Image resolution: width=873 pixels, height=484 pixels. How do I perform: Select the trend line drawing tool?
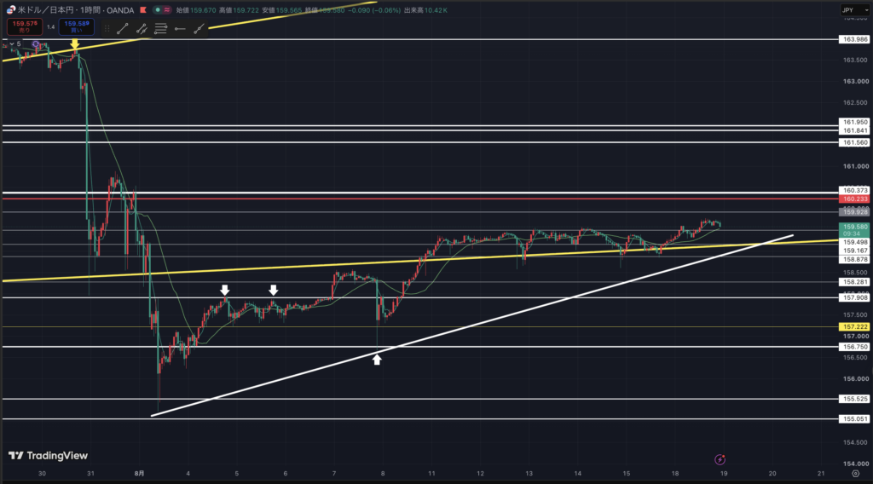coord(123,29)
